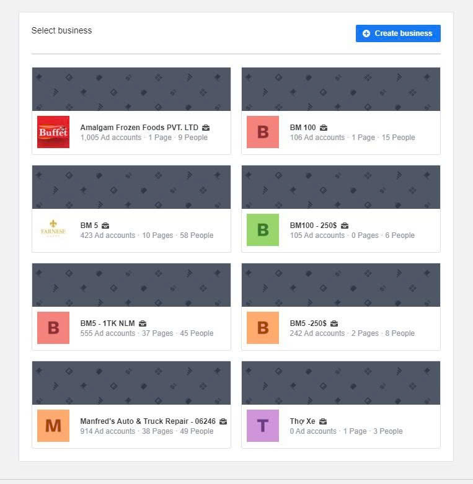Click '555 Ad accounts · 37 Pages · 45 People' text
The width and height of the screenshot is (473, 484).
point(147,333)
